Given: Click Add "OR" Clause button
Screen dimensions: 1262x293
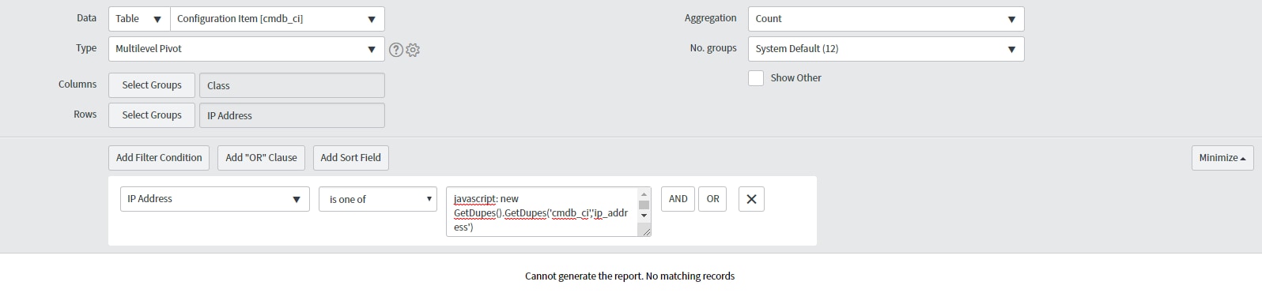Looking at the screenshot, I should tap(262, 158).
